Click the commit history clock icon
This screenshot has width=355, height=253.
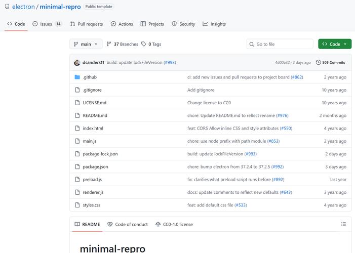tap(318, 62)
